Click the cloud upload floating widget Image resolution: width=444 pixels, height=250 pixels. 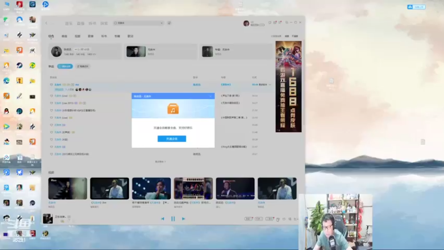(x=416, y=7)
